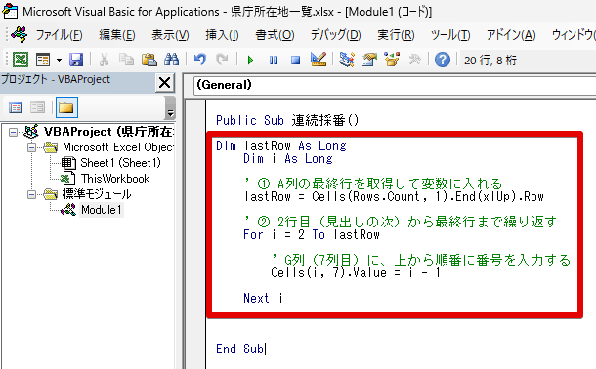This screenshot has height=369, width=596.
Task: Open the ツール(T) menu
Action: click(450, 35)
